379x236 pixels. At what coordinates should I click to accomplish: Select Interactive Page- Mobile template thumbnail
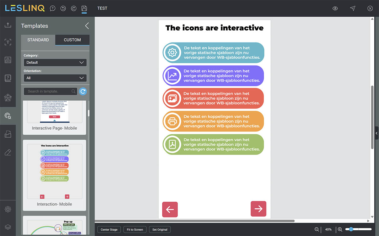[x=55, y=112]
